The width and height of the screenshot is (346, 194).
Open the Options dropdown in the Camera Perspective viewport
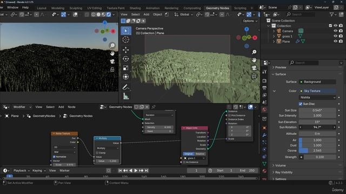[250, 21]
